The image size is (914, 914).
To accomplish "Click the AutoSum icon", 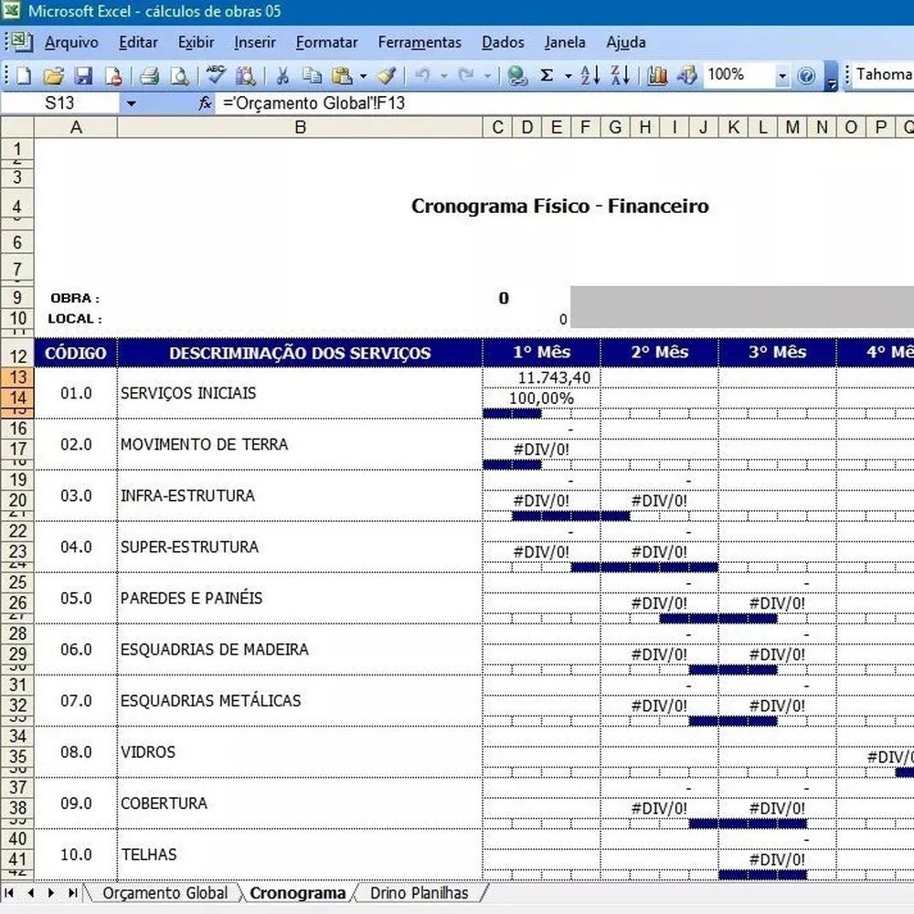I will (x=547, y=75).
